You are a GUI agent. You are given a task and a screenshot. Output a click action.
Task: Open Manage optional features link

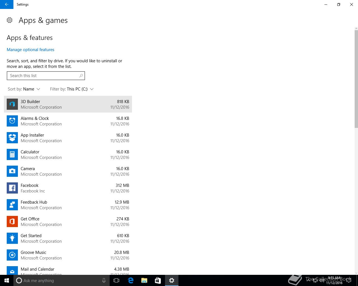coord(30,50)
